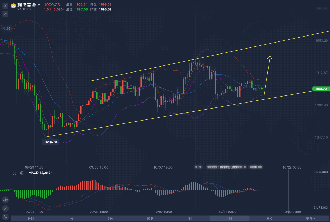The image size is (330, 222).
Task: Activate the pencil drawing tool
Action: coord(5,208)
